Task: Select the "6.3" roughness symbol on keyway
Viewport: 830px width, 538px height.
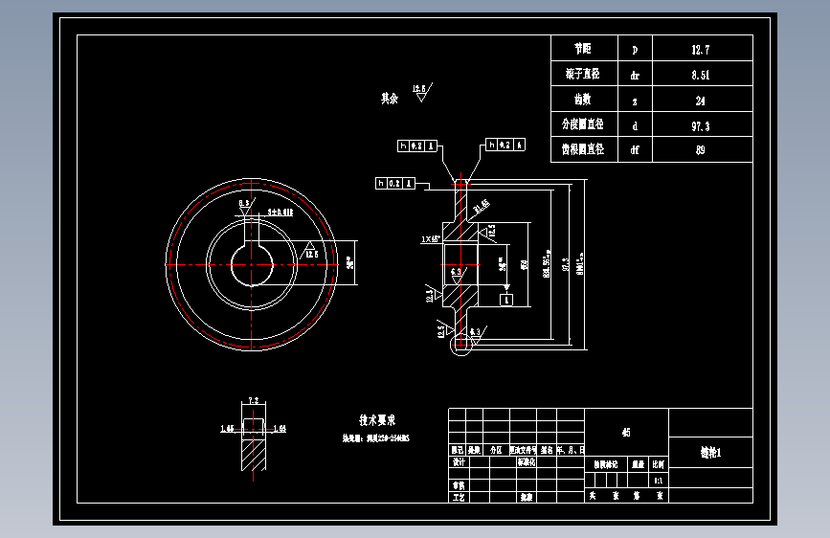Action: pyautogui.click(x=246, y=207)
